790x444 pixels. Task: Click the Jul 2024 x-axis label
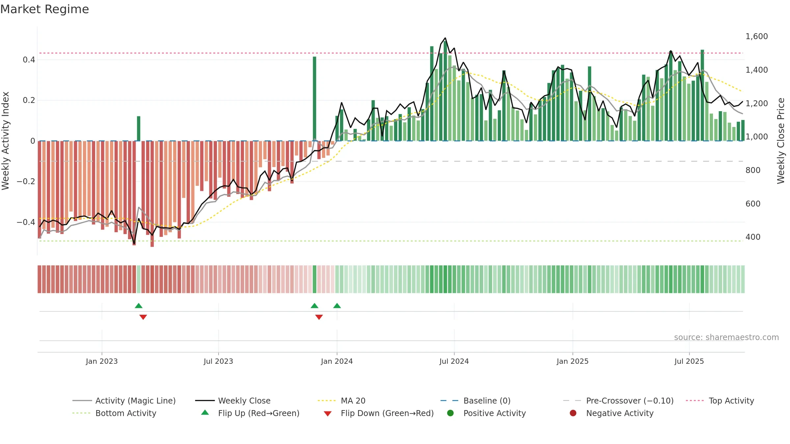tap(454, 361)
